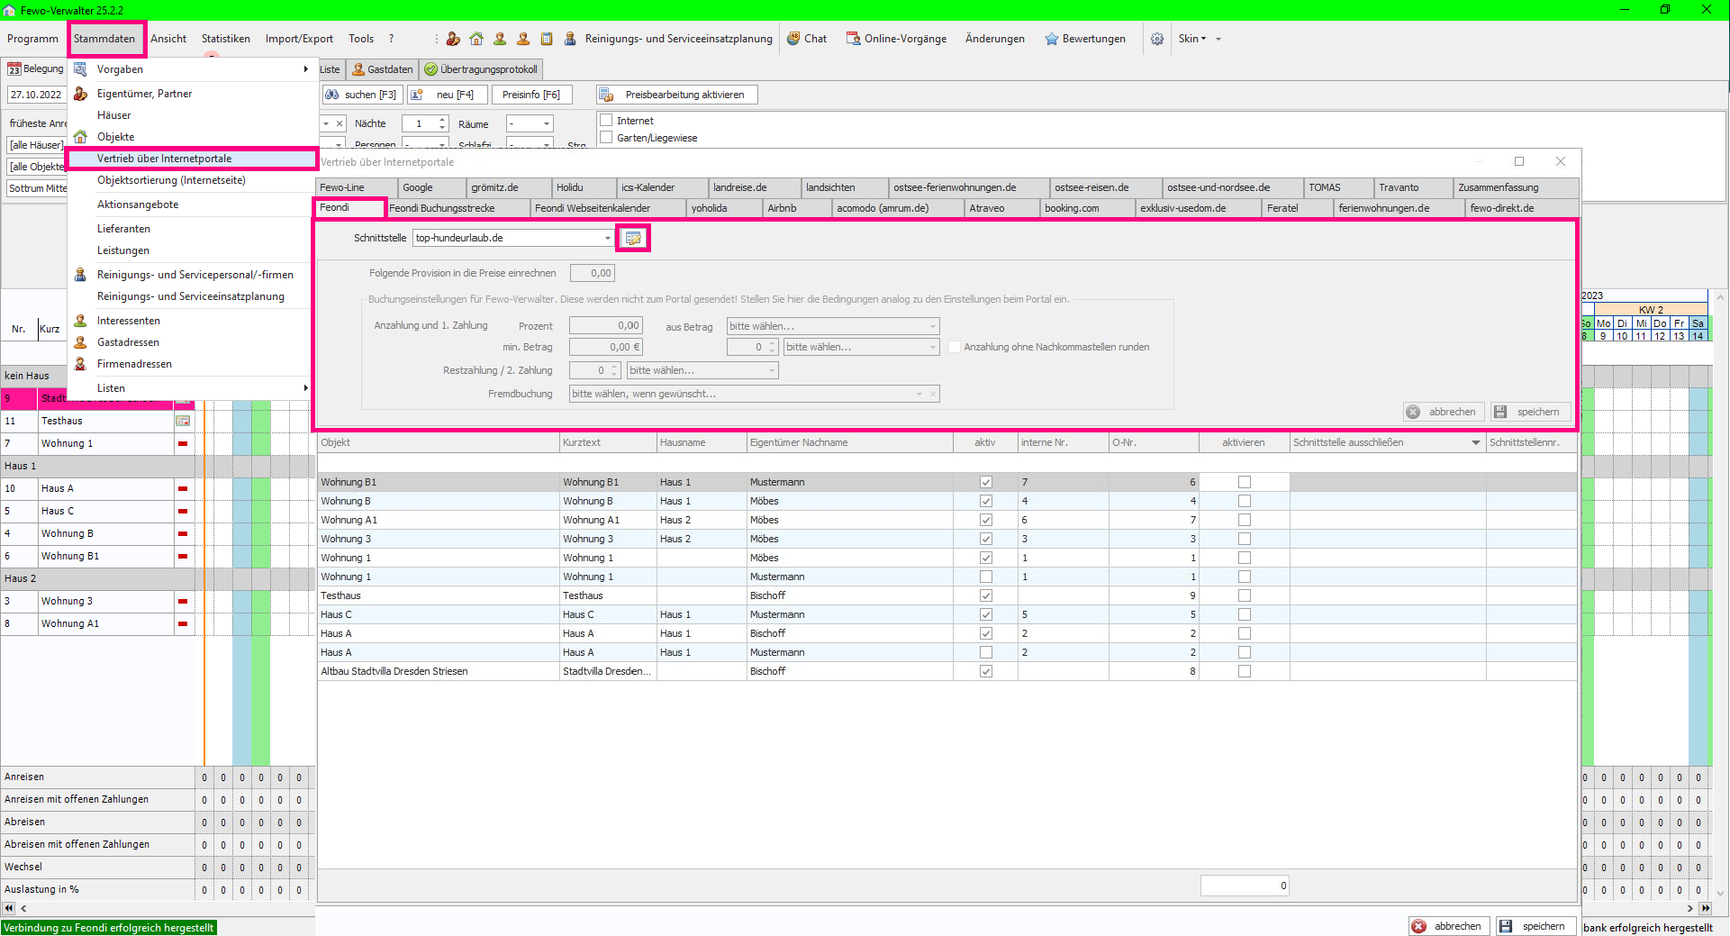Viewport: 1730px width, 936px height.
Task: Click the Bewertungen star icon
Action: tap(1051, 39)
